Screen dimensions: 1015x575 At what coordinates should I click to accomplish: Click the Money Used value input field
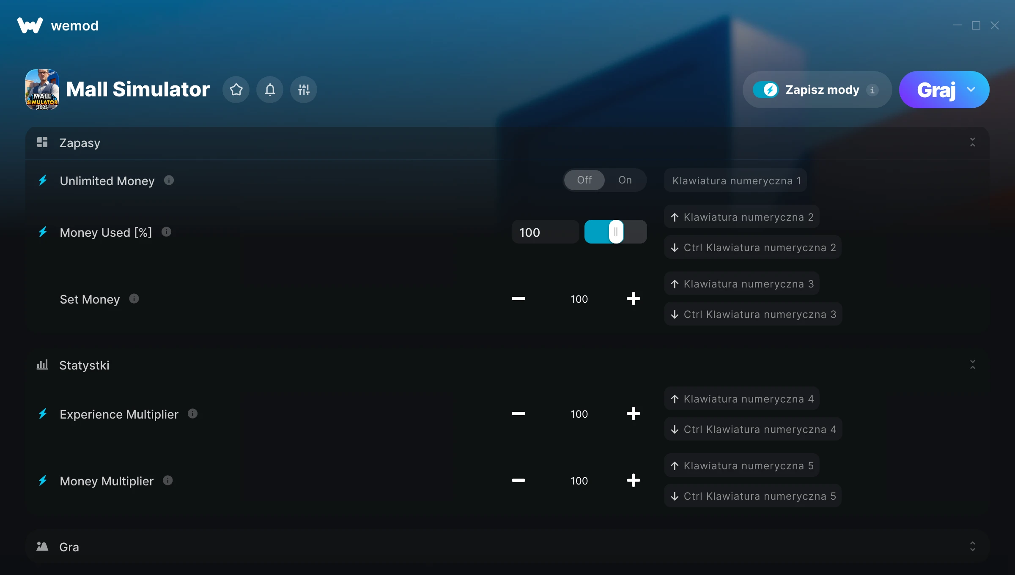[x=545, y=232]
